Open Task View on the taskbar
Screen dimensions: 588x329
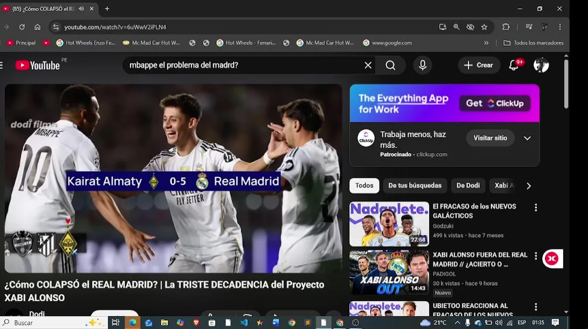(115, 323)
